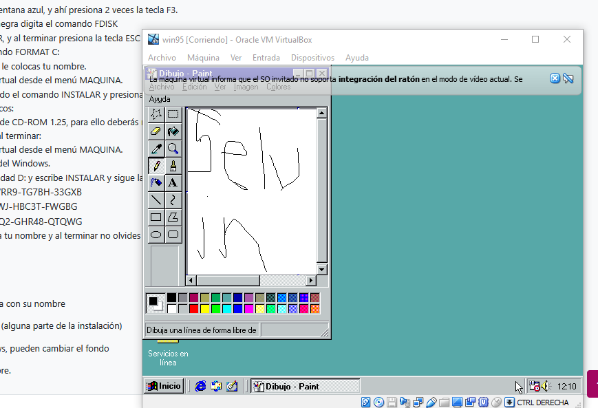Choose the Curve tool in Paint

tap(173, 200)
